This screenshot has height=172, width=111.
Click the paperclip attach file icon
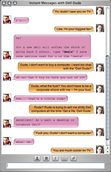pos(74,158)
